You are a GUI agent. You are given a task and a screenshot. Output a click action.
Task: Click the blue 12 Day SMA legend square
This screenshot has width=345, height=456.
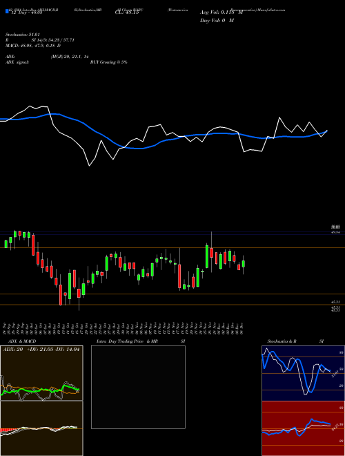coord(7,12)
